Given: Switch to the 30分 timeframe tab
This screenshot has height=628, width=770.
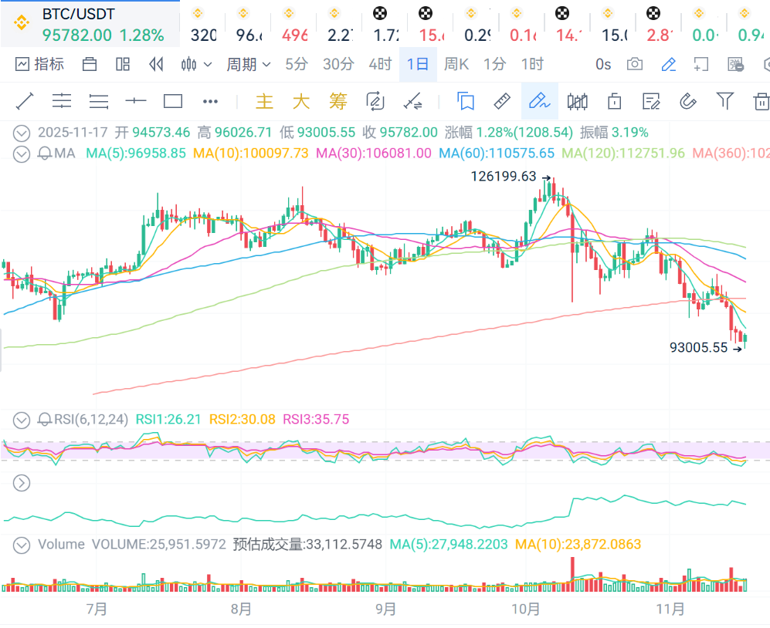Looking at the screenshot, I should [x=338, y=64].
